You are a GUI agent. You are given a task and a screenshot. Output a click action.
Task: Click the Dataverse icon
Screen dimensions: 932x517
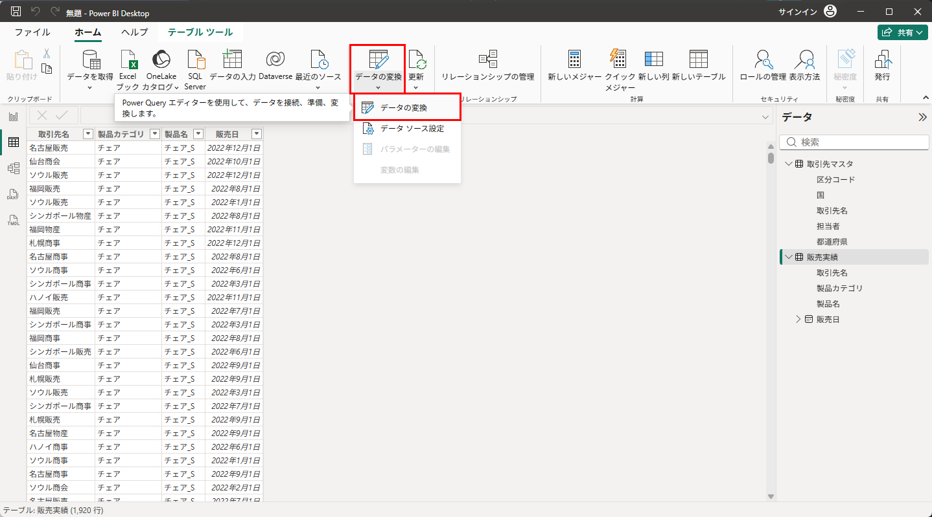[x=275, y=60]
